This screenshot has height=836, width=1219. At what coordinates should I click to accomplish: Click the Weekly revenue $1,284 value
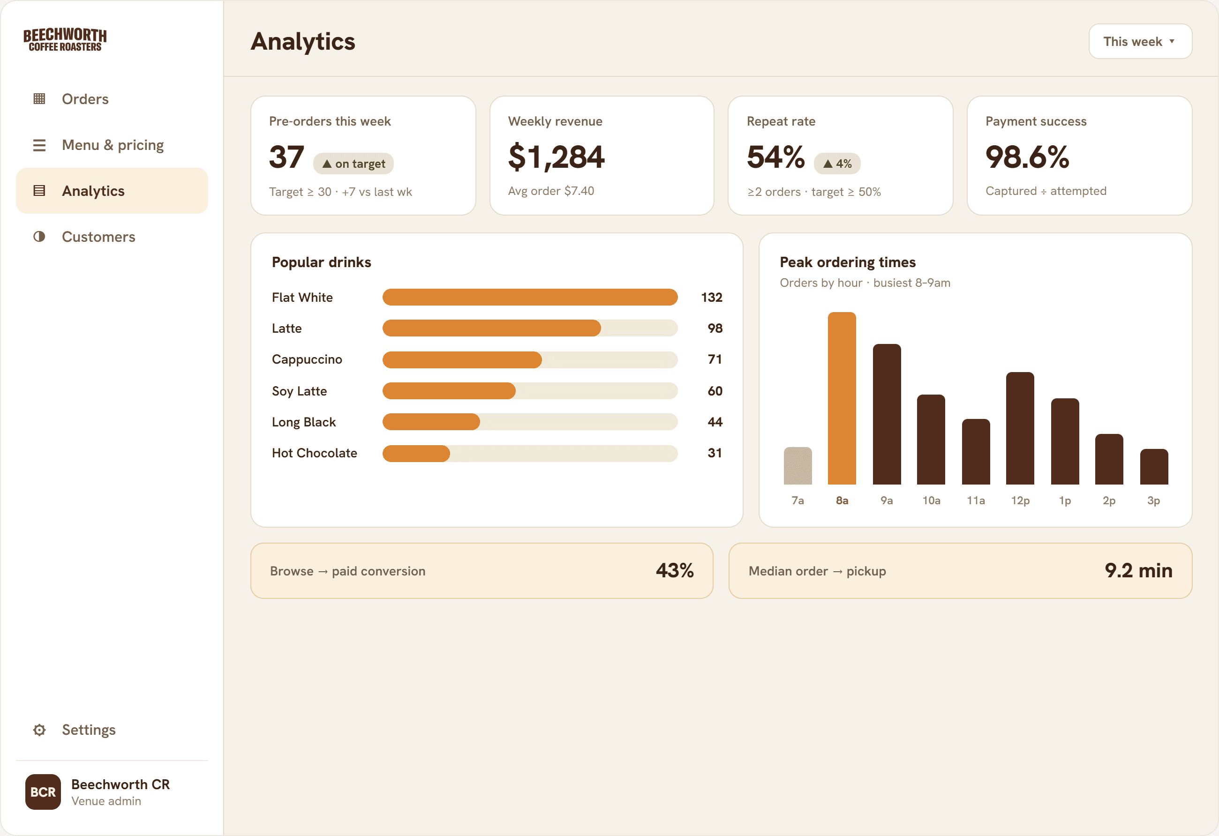[x=556, y=157]
